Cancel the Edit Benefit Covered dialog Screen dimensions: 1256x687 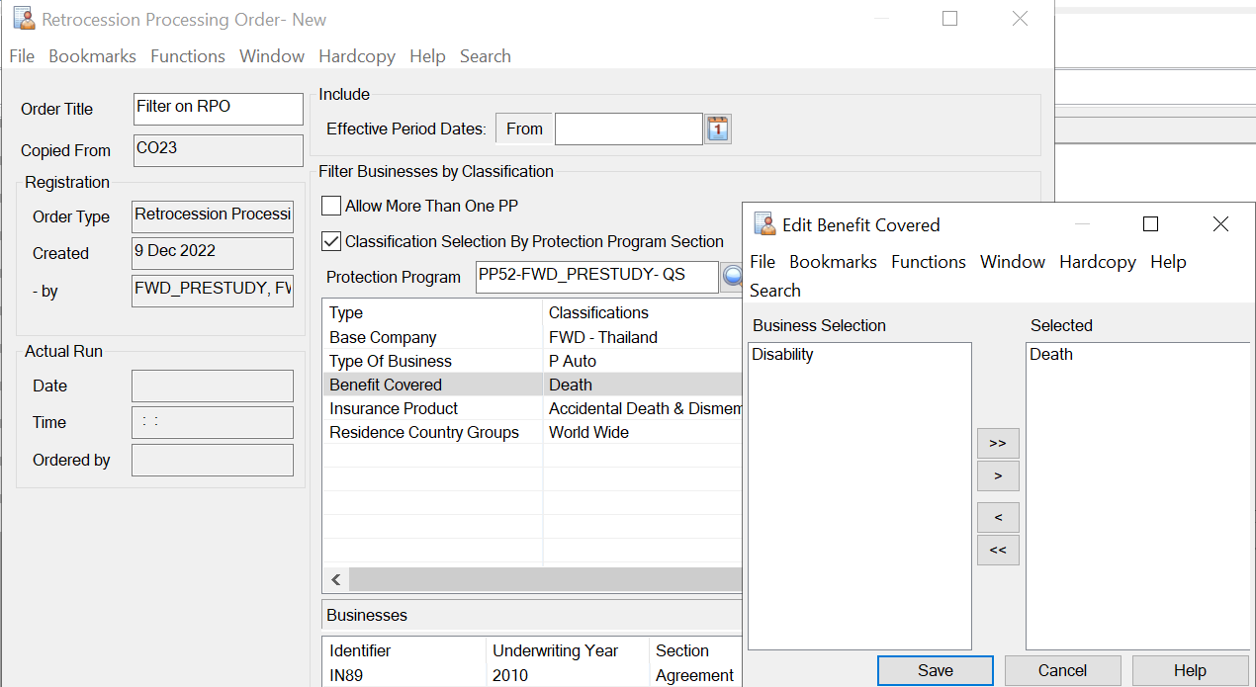point(1062,670)
